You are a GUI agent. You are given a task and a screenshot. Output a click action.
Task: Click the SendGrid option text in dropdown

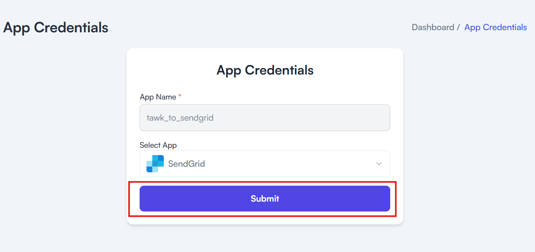click(x=187, y=164)
